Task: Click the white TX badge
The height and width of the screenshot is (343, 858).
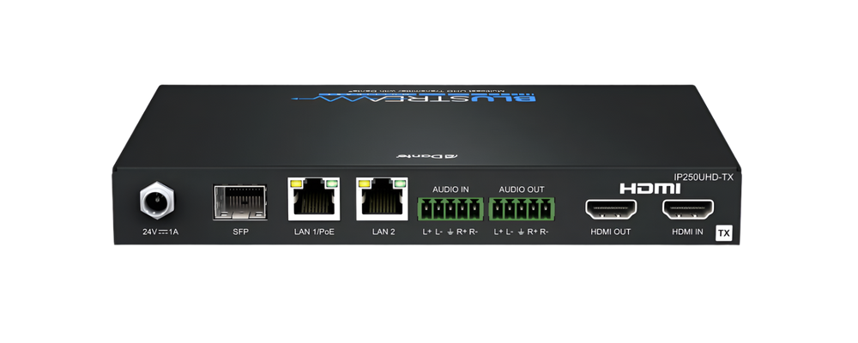Action: (723, 232)
